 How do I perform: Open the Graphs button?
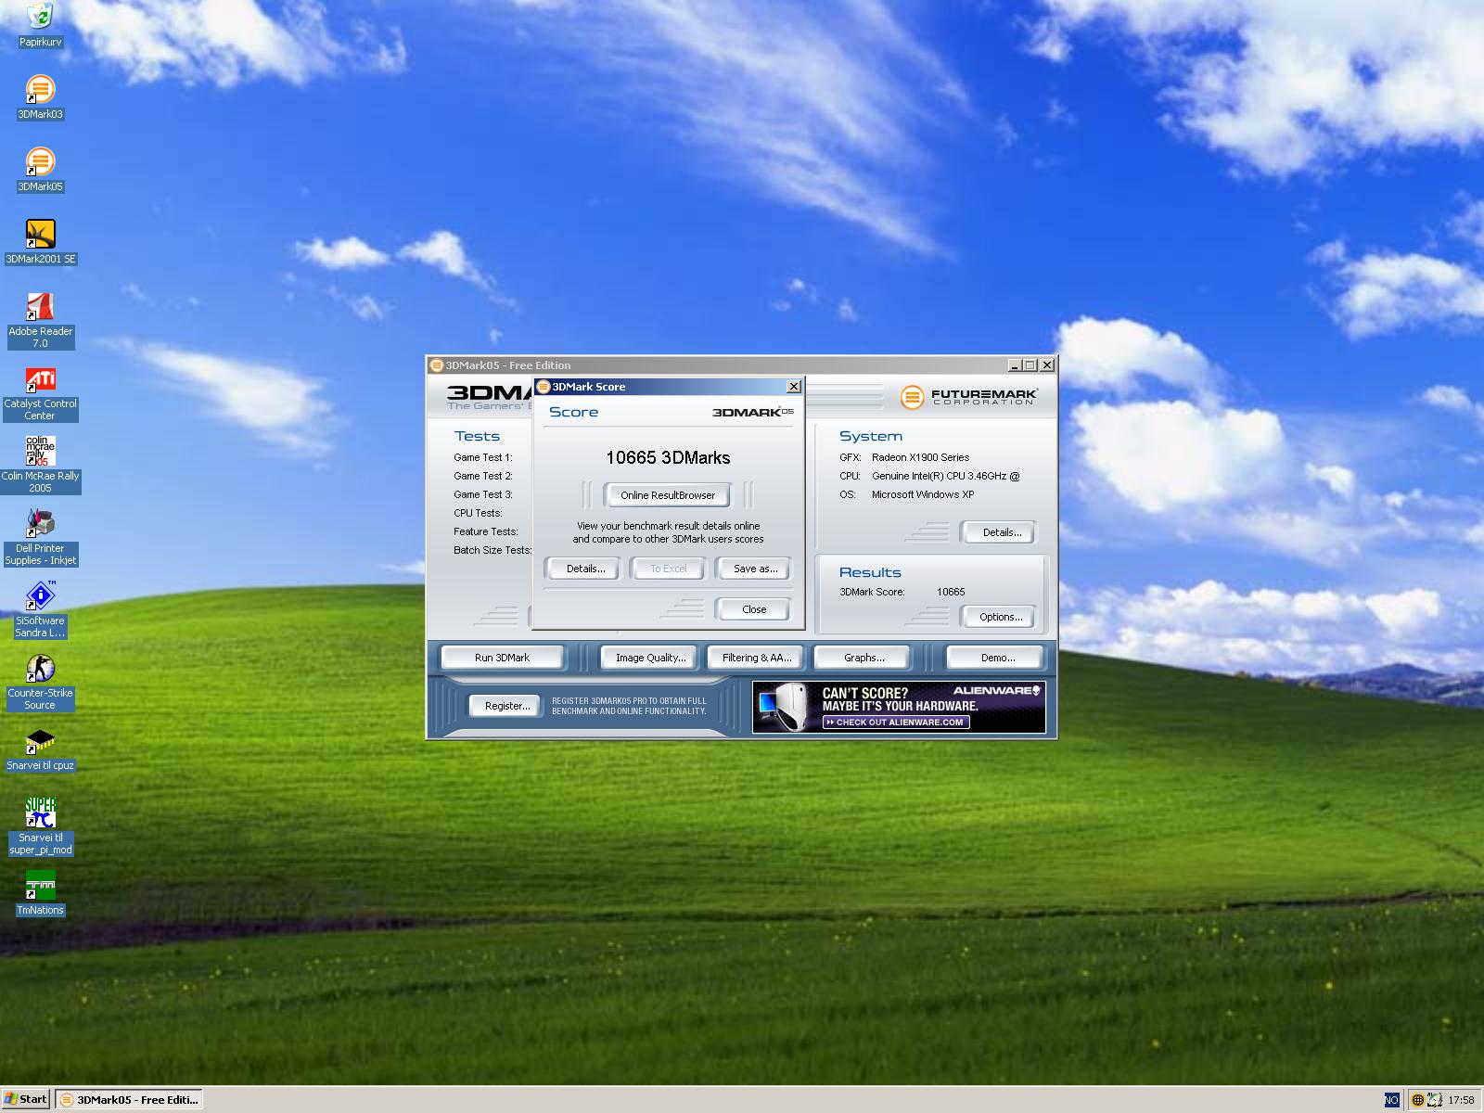pyautogui.click(x=864, y=658)
